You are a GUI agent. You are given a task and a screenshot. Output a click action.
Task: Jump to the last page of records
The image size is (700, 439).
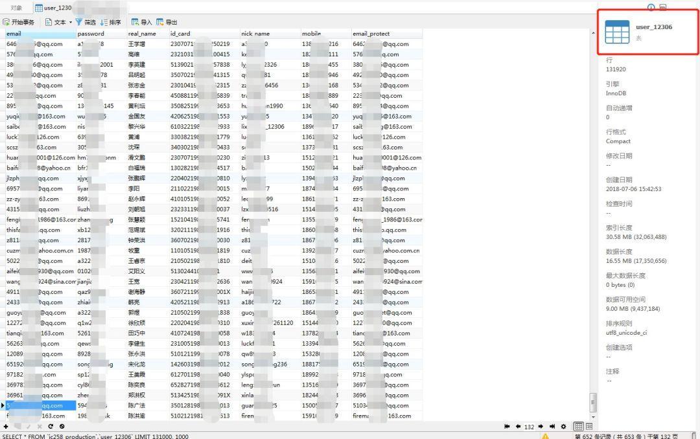(552, 427)
